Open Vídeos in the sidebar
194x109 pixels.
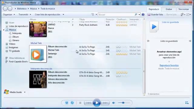coord(12,44)
